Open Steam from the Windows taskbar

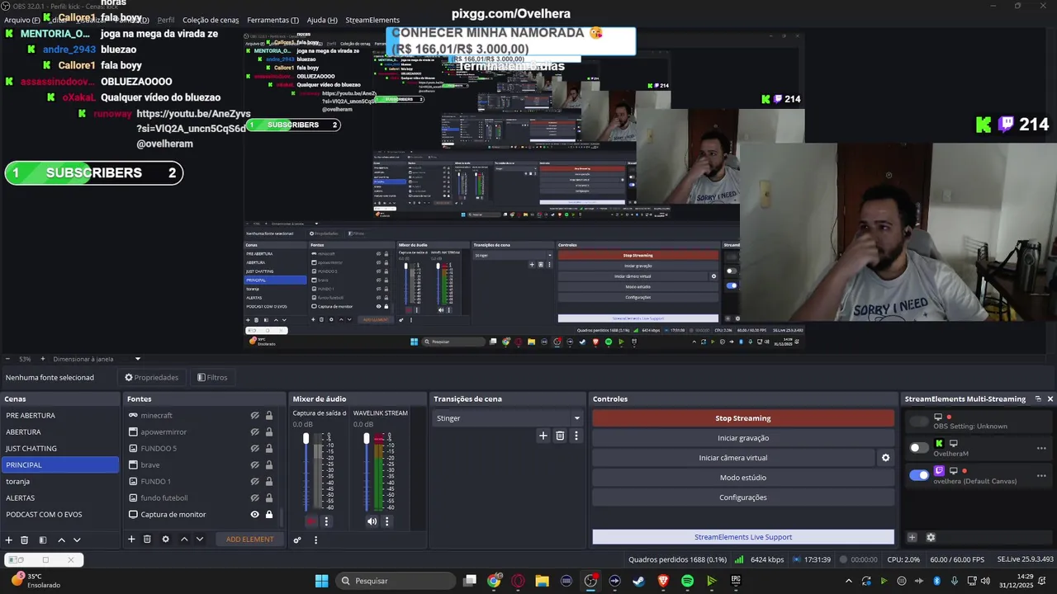click(x=638, y=581)
